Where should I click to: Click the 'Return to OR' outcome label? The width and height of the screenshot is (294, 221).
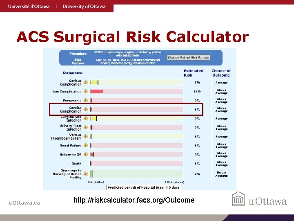(71, 155)
